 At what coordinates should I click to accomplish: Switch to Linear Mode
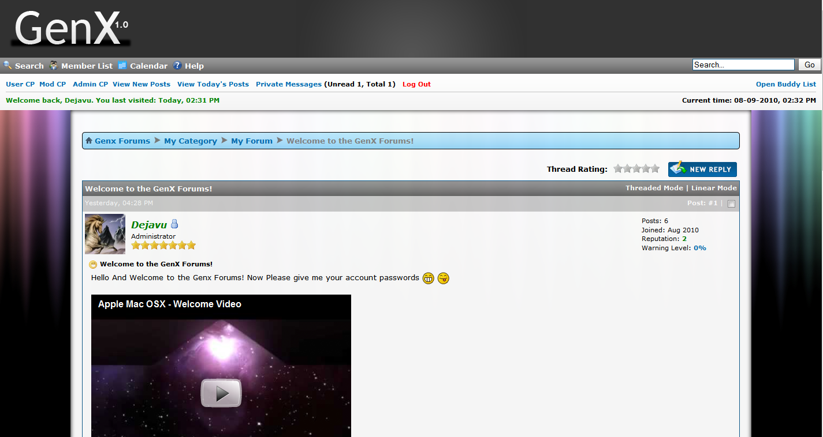714,188
